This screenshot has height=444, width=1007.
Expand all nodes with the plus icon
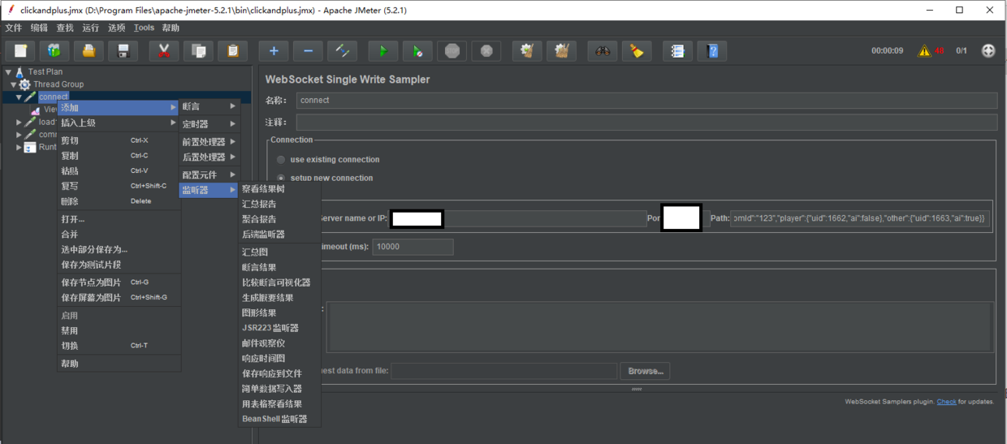coord(274,50)
